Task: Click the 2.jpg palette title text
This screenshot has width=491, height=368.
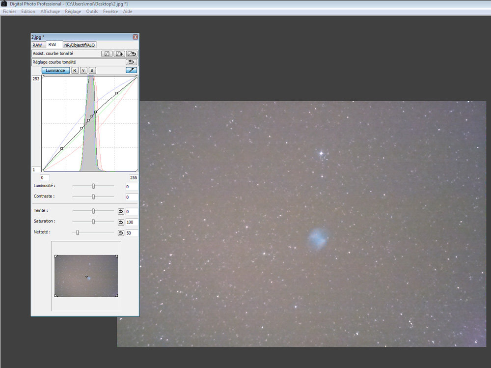Action: pos(38,37)
